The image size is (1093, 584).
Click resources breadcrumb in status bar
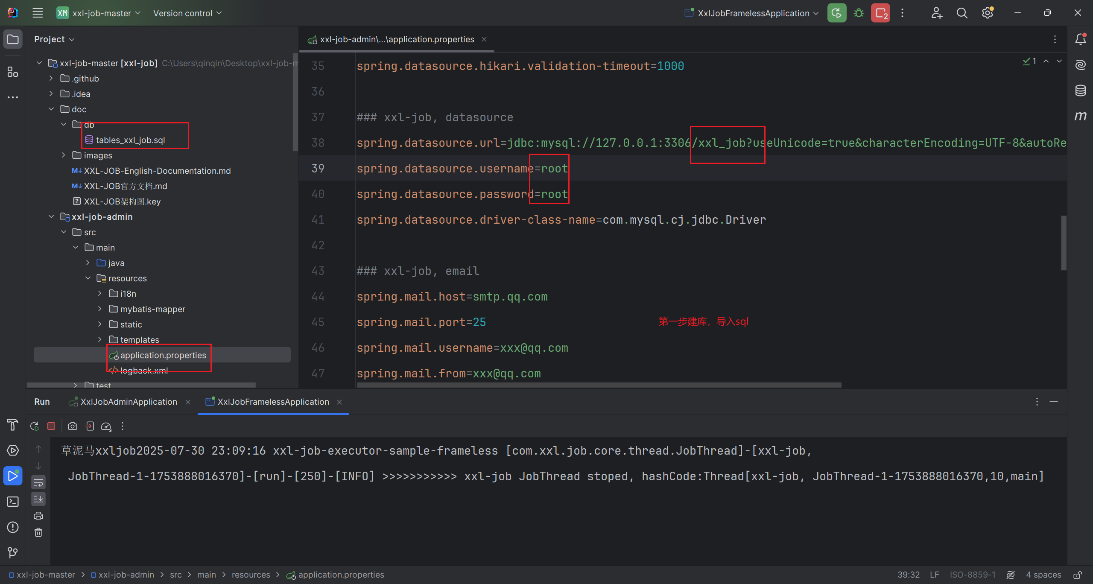point(251,575)
